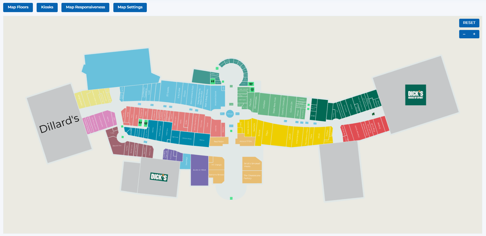
Task: Open the Map Floors menu
Action: (18, 7)
